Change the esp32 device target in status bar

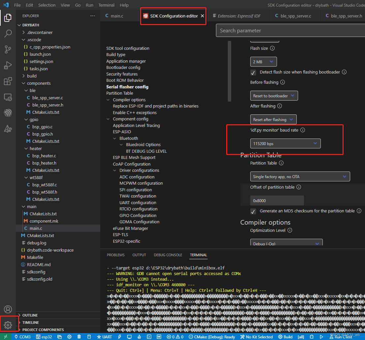pos(44,337)
